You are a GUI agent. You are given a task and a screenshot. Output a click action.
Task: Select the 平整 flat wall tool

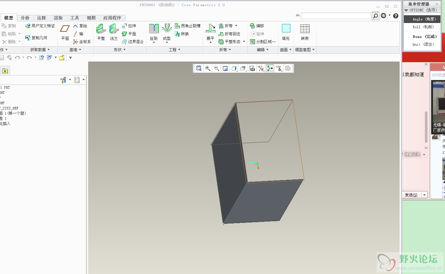[x=101, y=32]
